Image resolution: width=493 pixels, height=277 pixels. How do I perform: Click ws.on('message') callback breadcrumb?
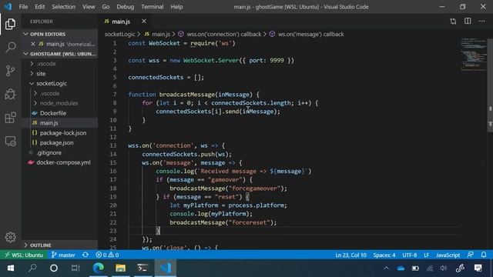coord(310,34)
